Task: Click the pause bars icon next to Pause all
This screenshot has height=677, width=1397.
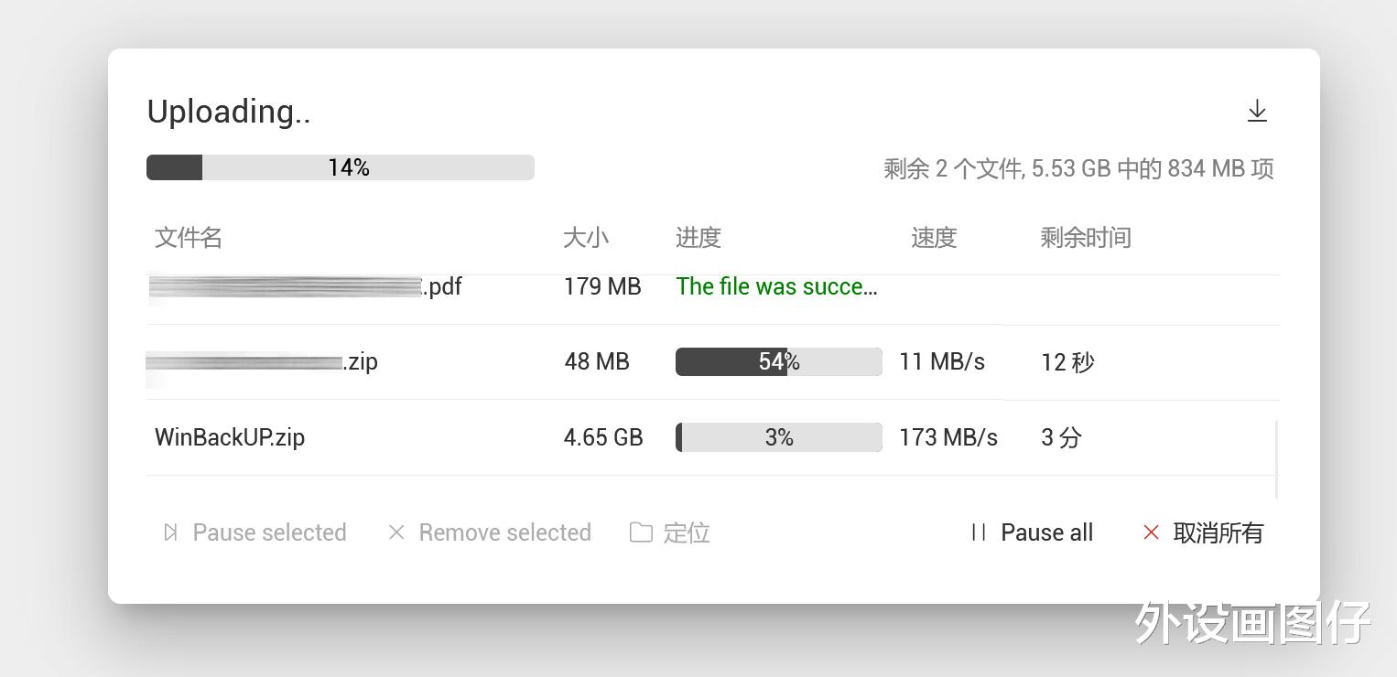Action: pyautogui.click(x=977, y=532)
